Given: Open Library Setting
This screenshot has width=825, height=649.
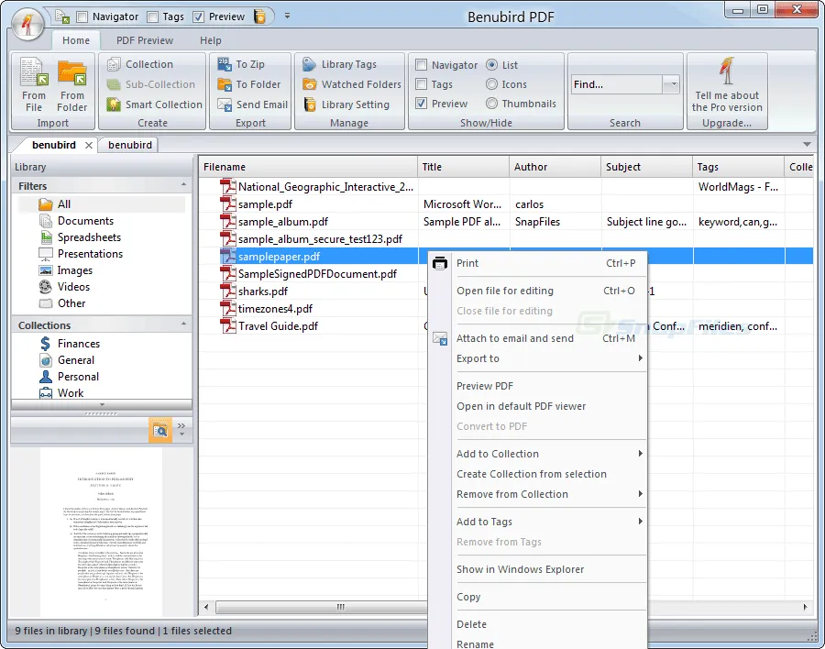Looking at the screenshot, I should click(346, 104).
